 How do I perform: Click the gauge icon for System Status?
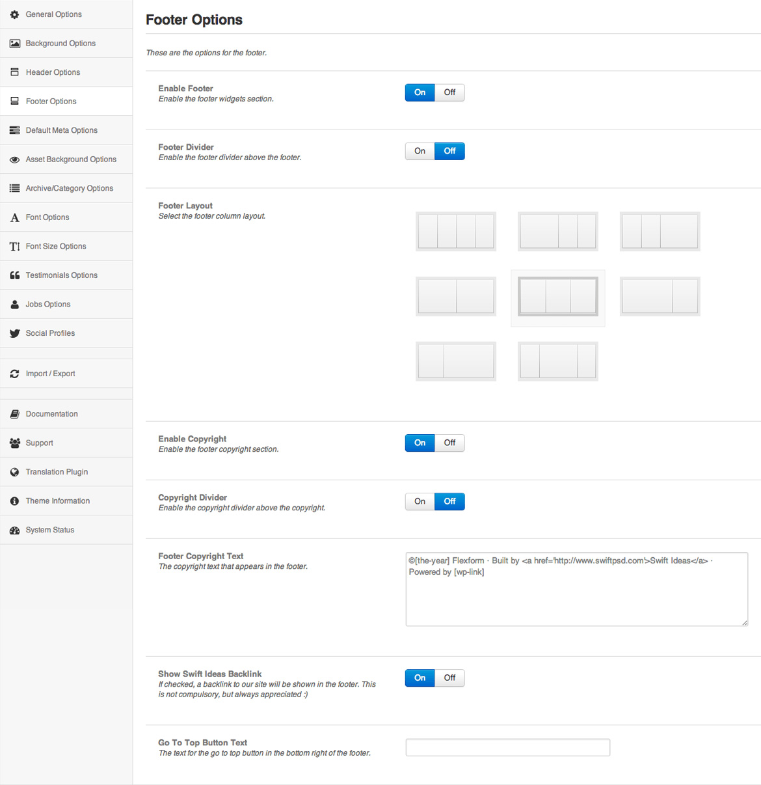pos(14,530)
